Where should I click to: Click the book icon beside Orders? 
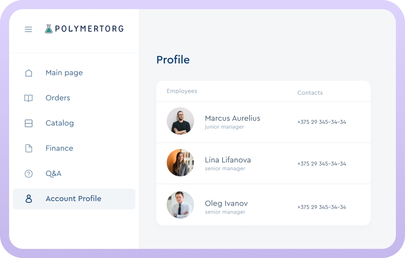pos(29,98)
